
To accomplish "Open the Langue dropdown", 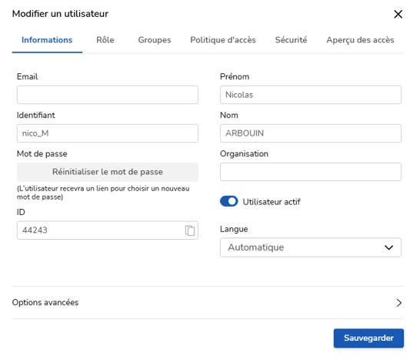I will coord(311,247).
